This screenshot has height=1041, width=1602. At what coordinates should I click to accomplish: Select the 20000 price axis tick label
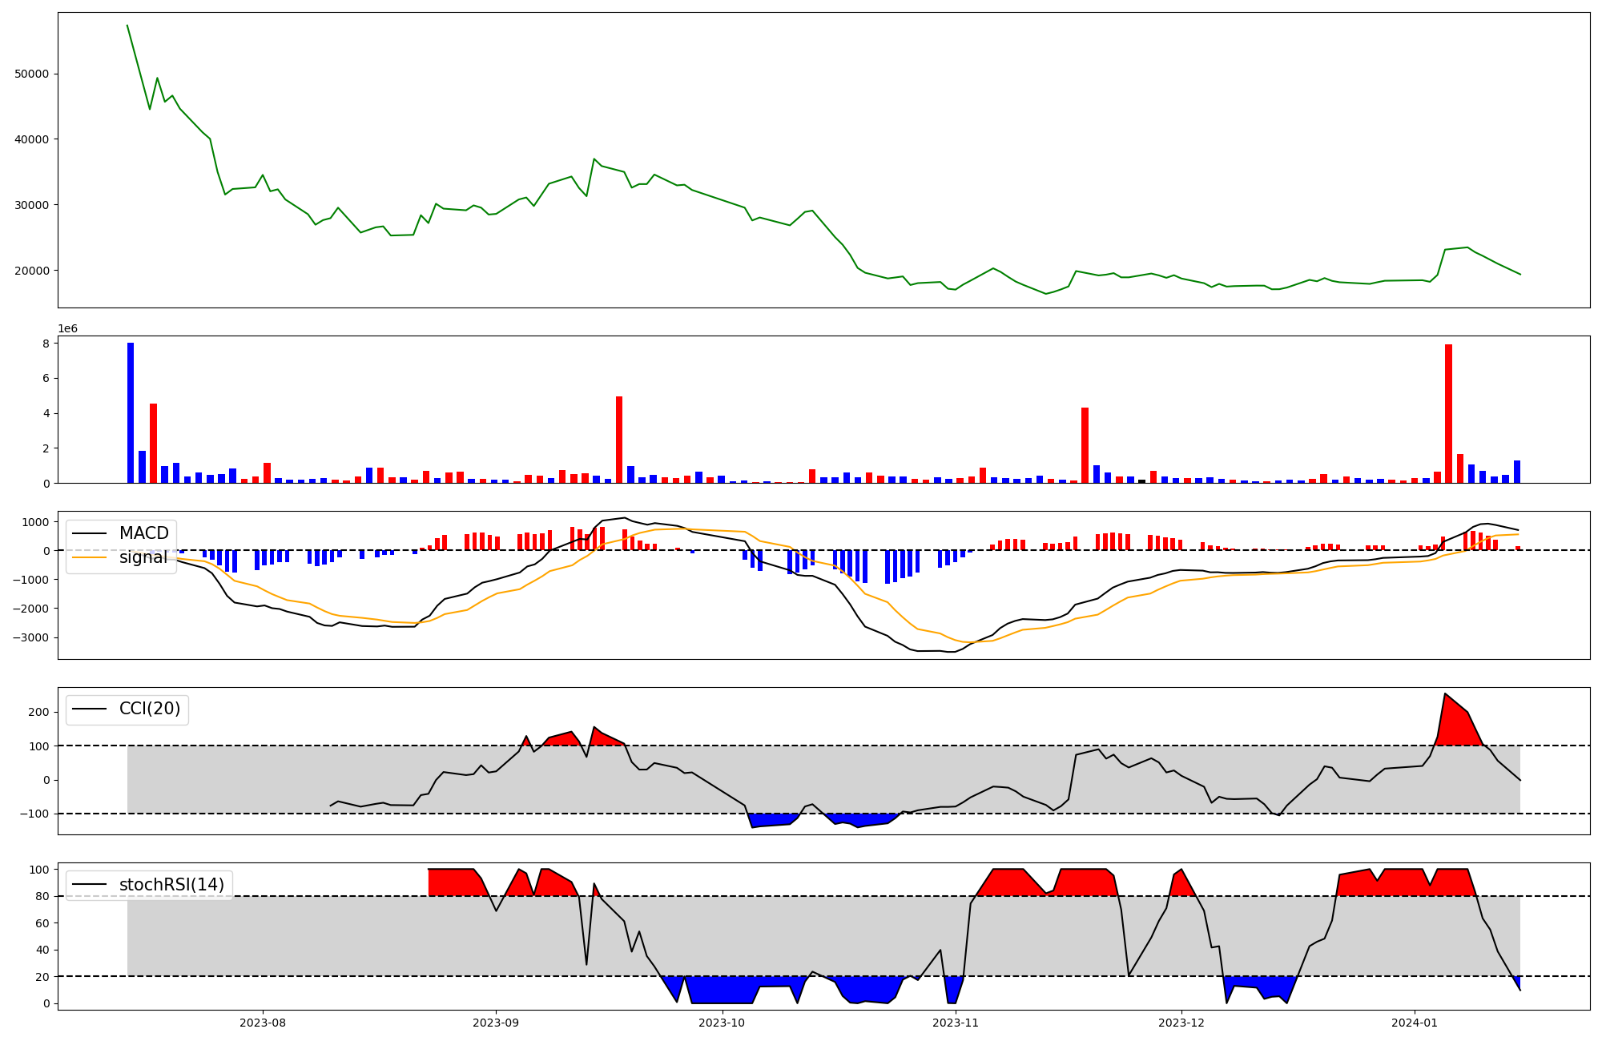[32, 271]
